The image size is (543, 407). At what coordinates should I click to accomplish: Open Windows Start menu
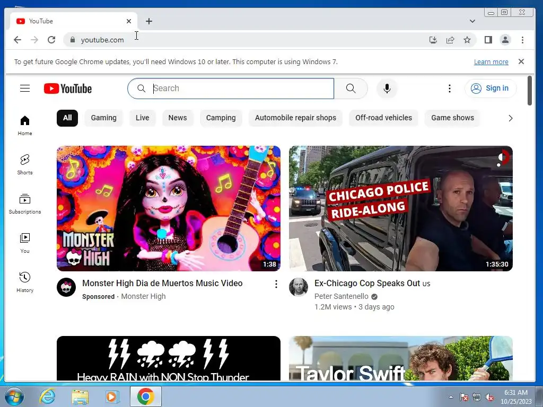point(14,396)
